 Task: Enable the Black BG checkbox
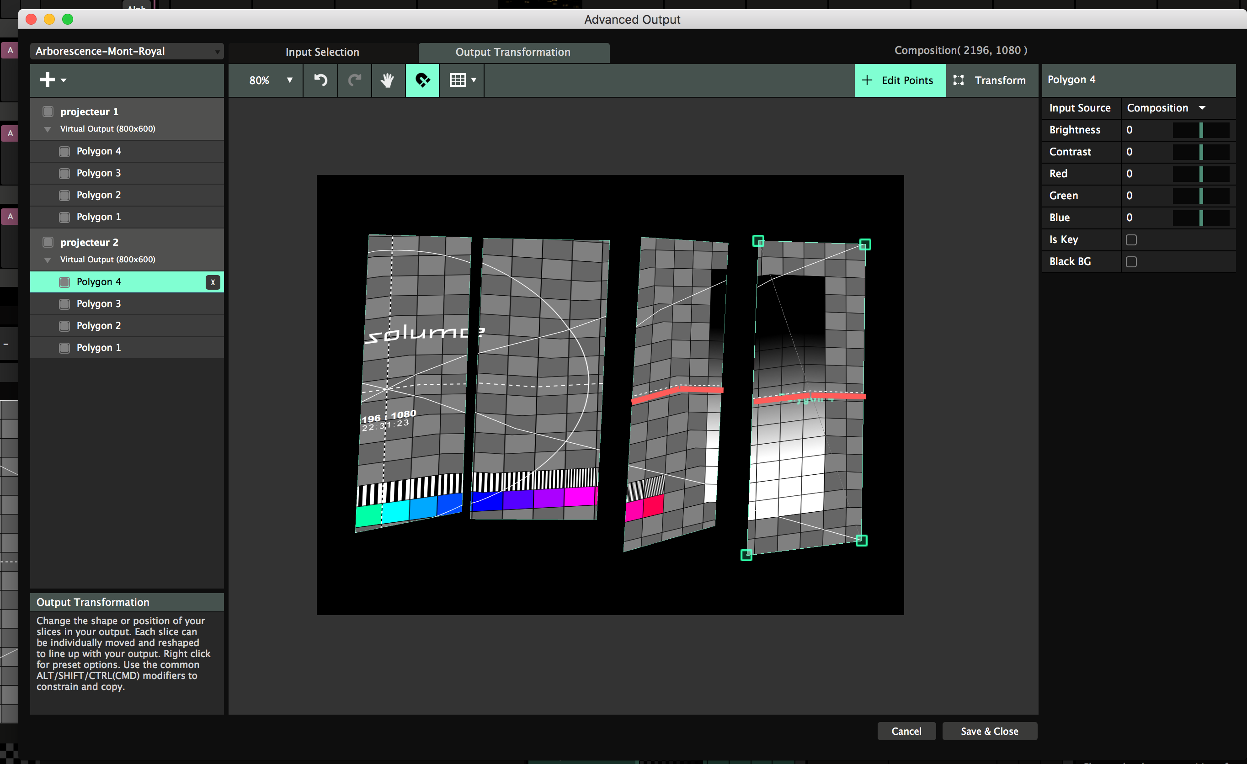coord(1131,261)
